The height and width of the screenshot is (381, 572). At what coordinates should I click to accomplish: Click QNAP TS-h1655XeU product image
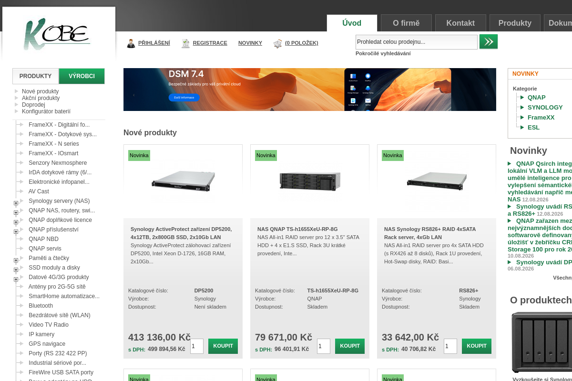tap(310, 181)
